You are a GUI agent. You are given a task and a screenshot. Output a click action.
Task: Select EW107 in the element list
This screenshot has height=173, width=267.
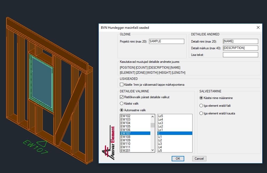pyautogui.click(x=135, y=133)
